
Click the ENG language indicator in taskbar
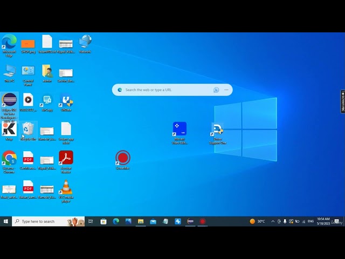(x=310, y=221)
